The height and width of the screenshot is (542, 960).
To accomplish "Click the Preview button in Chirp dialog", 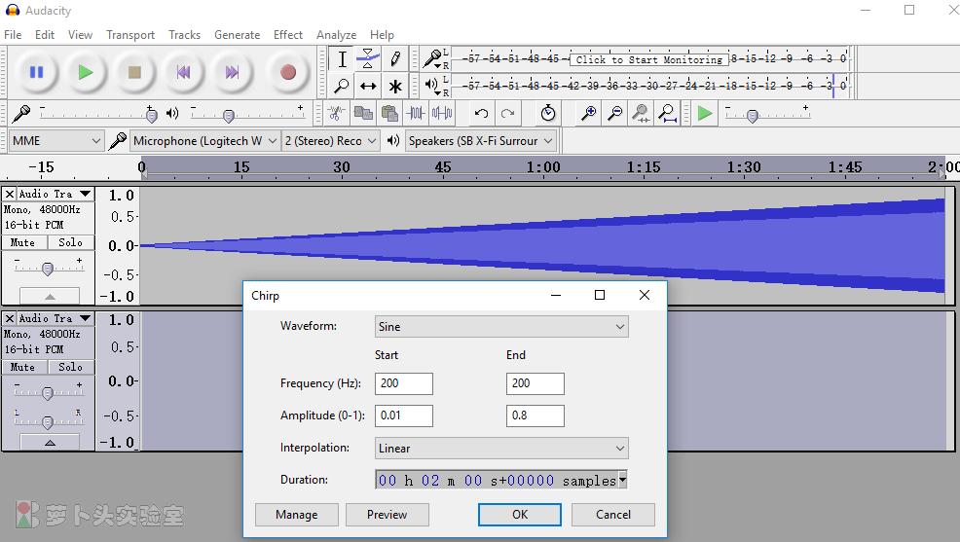I will pyautogui.click(x=387, y=515).
